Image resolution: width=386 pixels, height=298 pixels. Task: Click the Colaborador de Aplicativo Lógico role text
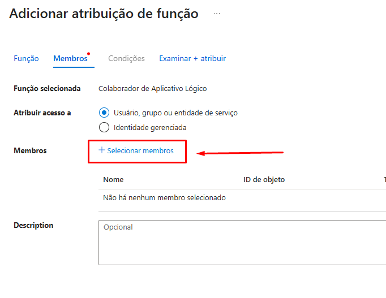[x=153, y=89]
